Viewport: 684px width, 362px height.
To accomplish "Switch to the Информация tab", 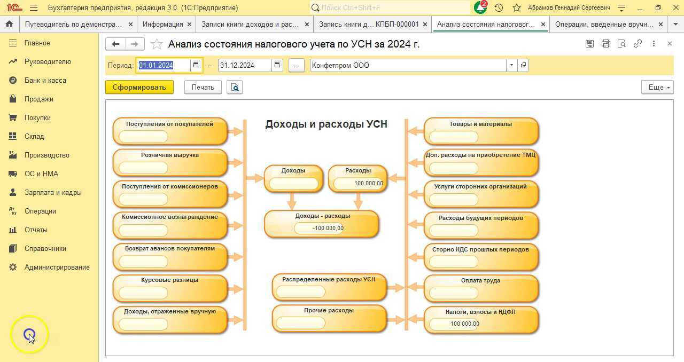I will (x=163, y=24).
